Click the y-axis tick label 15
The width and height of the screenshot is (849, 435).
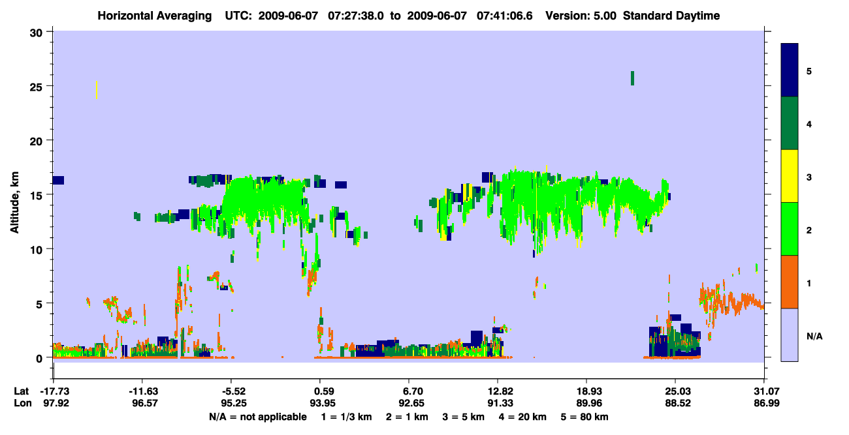(x=38, y=195)
